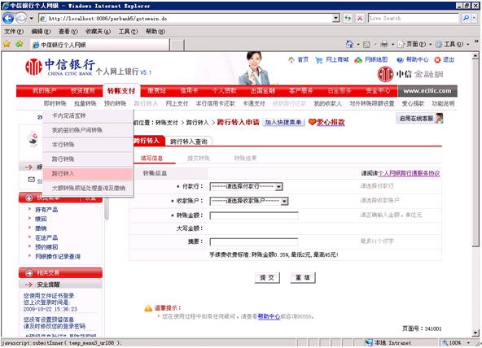Click the printer icon in IE toolbar
The height and width of the screenshot is (348, 482).
384,45
